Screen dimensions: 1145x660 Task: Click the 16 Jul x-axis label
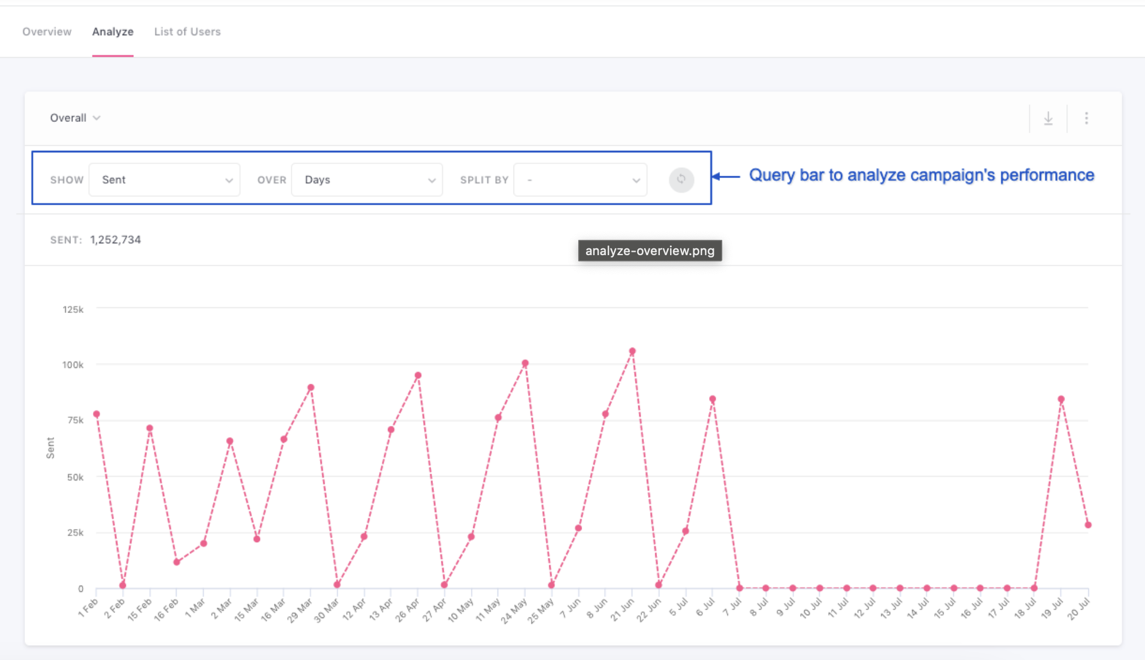pos(971,609)
